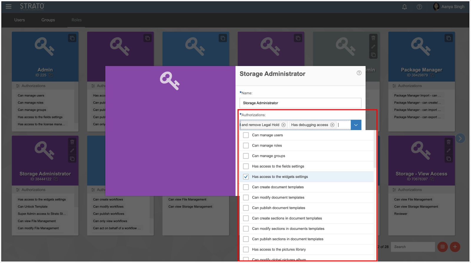Switch to the Users tab

pos(19,20)
